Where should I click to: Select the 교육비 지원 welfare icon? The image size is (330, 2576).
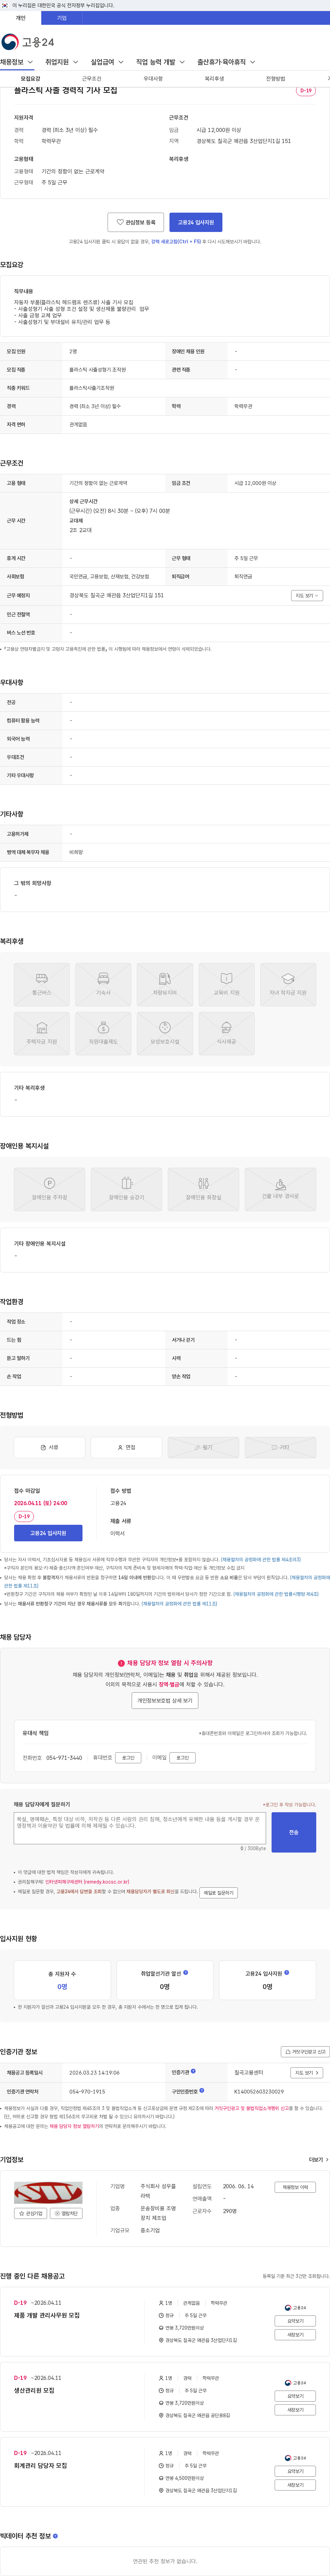click(226, 984)
